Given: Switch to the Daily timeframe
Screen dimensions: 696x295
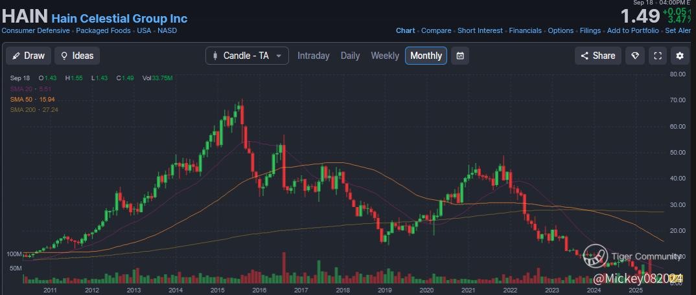Looking at the screenshot, I should (350, 56).
